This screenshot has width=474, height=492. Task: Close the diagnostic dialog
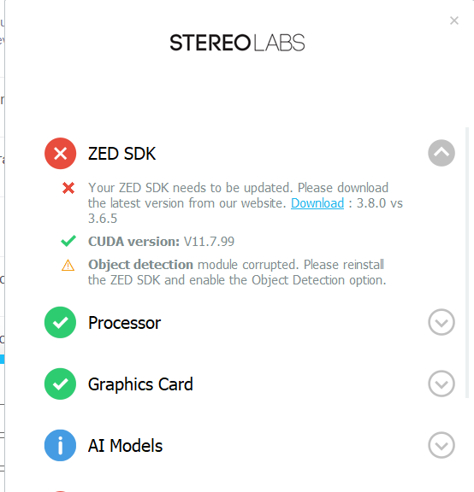pyautogui.click(x=454, y=20)
